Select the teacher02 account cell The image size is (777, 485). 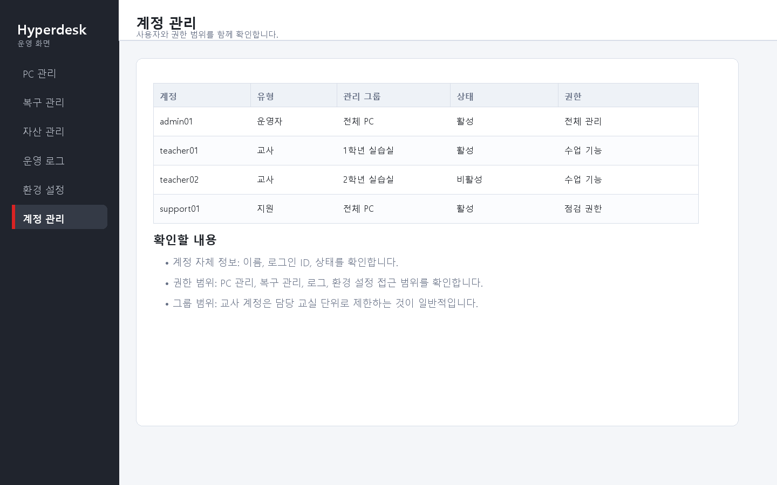[202, 180]
